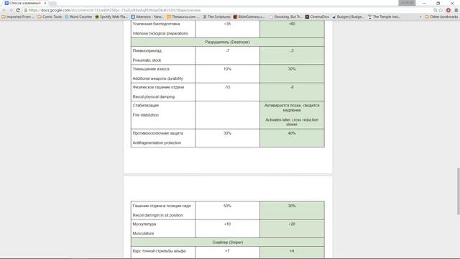Viewport: 460px width, 259px height.
Task: Reload the page with the refresh icon
Action: [18, 10]
